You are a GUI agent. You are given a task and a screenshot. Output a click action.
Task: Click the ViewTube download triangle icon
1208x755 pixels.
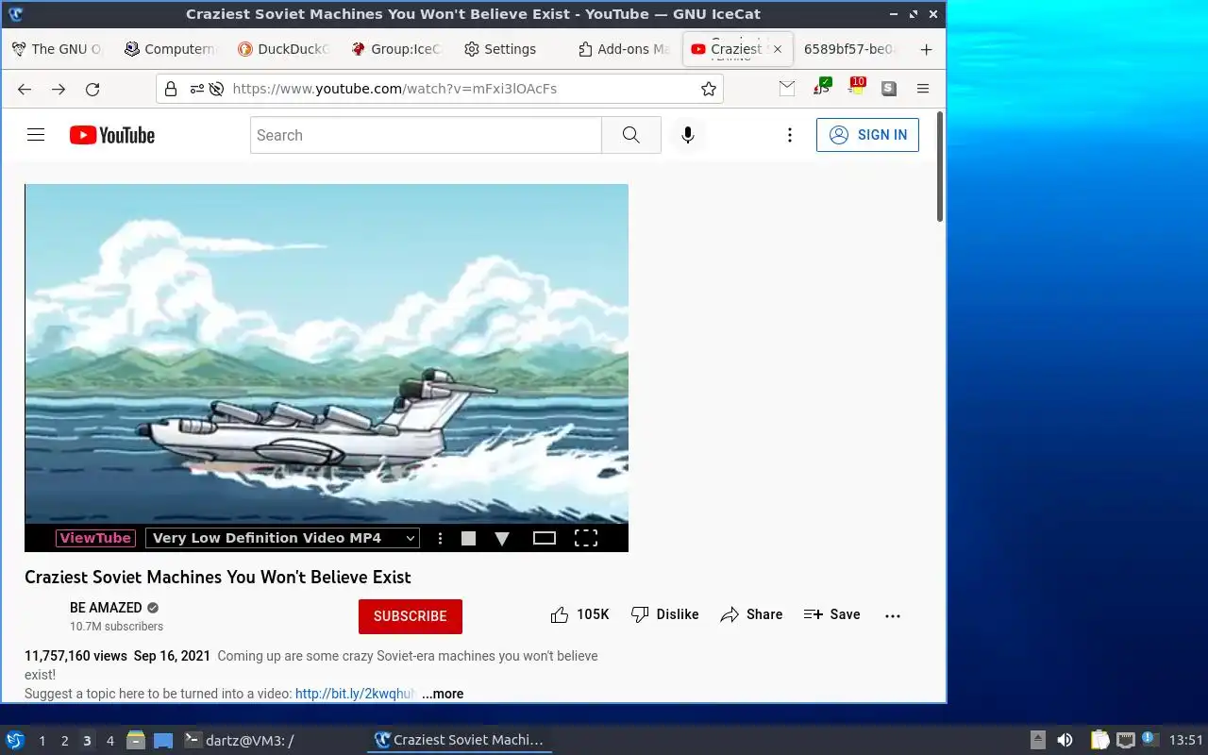click(502, 538)
